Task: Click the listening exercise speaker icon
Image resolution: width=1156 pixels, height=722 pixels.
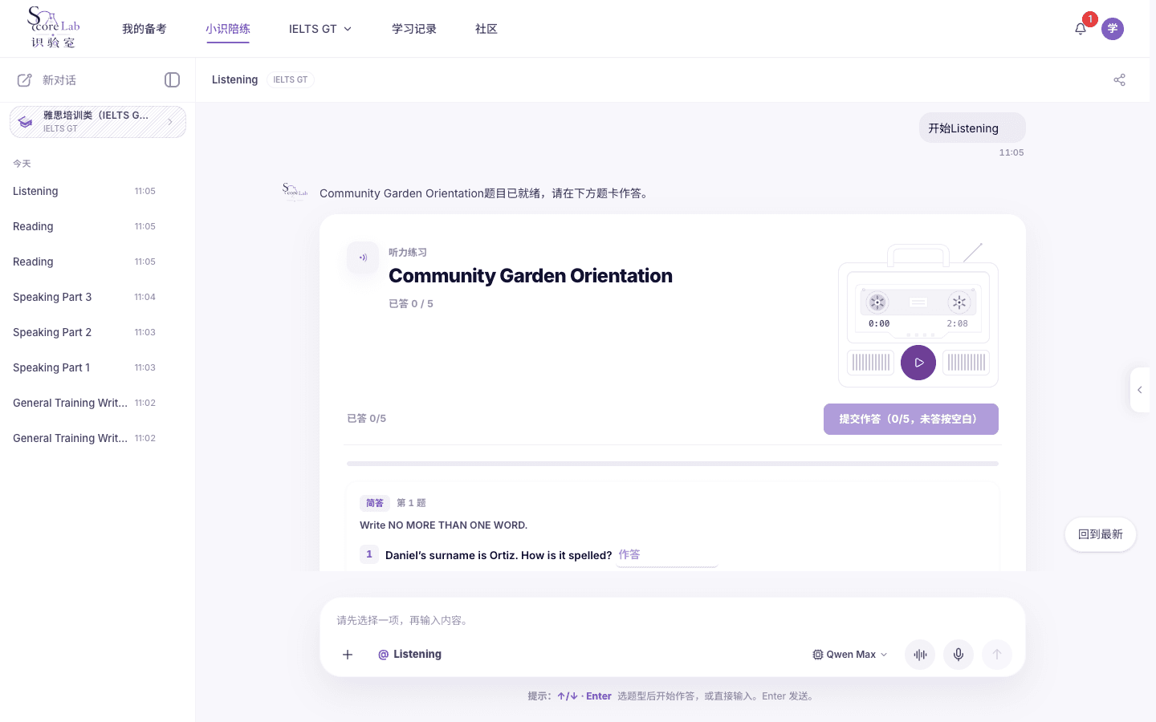Action: pyautogui.click(x=363, y=258)
